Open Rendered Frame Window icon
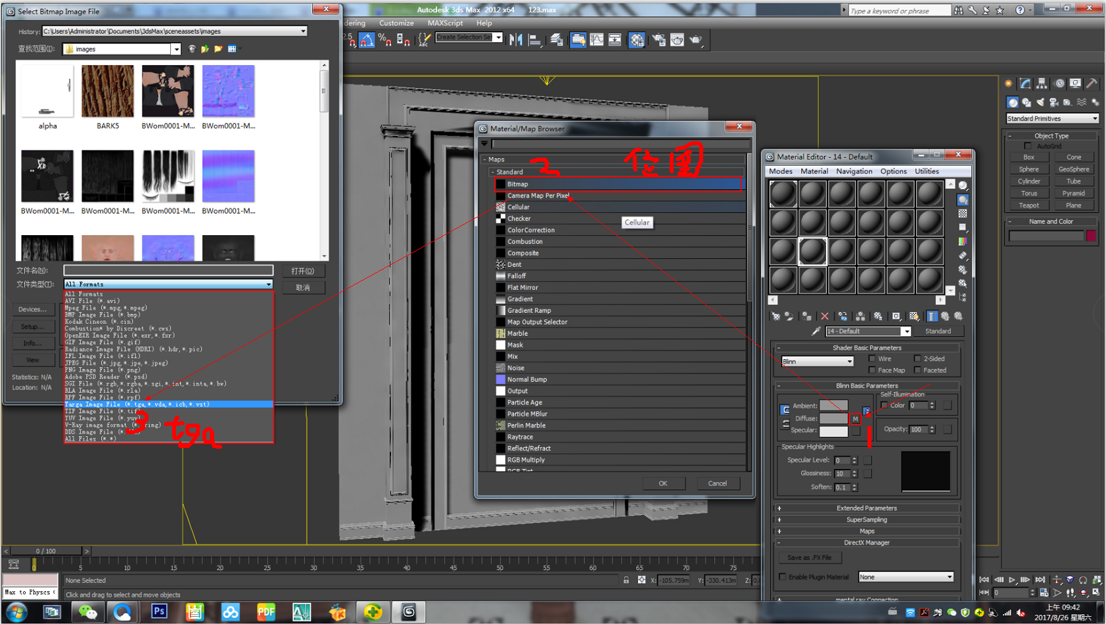1106x624 pixels. (677, 40)
